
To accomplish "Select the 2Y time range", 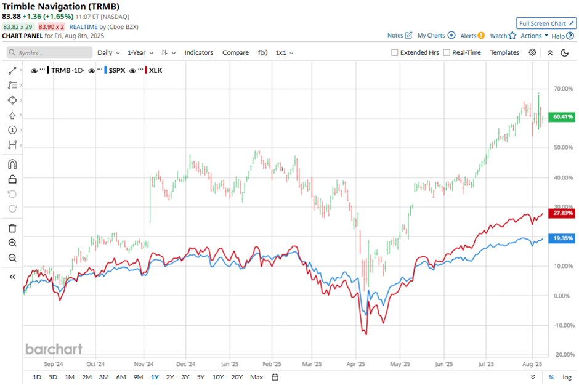I will click(170, 377).
